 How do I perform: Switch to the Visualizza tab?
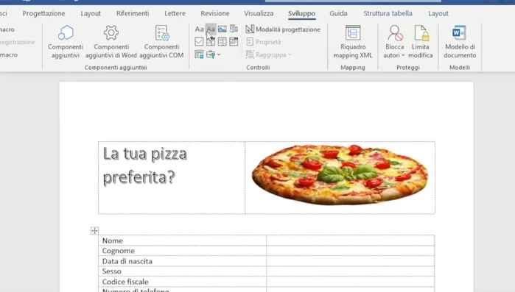(x=259, y=13)
